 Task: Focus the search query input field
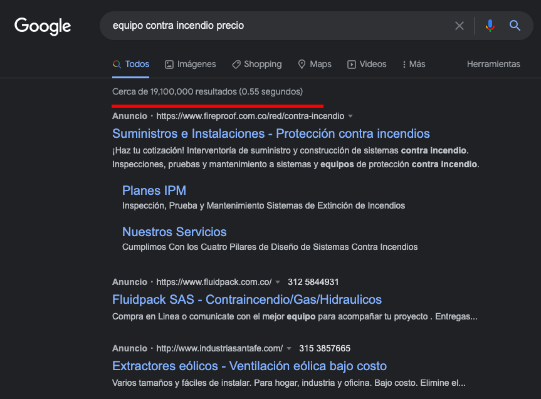(x=276, y=26)
